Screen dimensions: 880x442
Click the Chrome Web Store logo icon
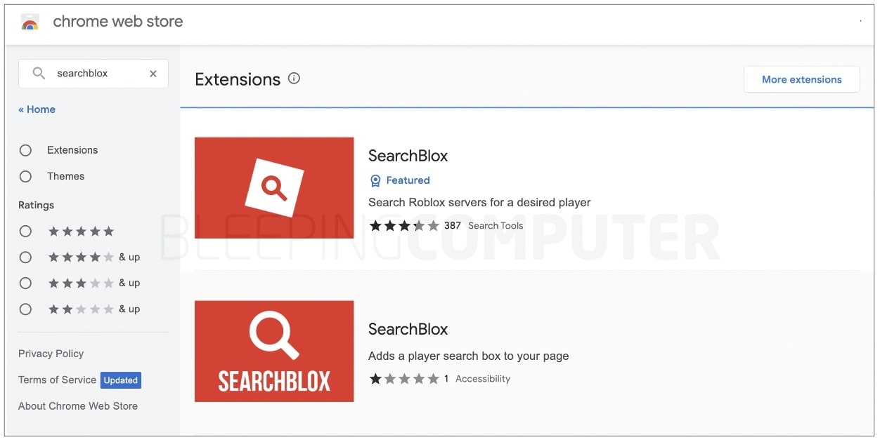tap(29, 22)
